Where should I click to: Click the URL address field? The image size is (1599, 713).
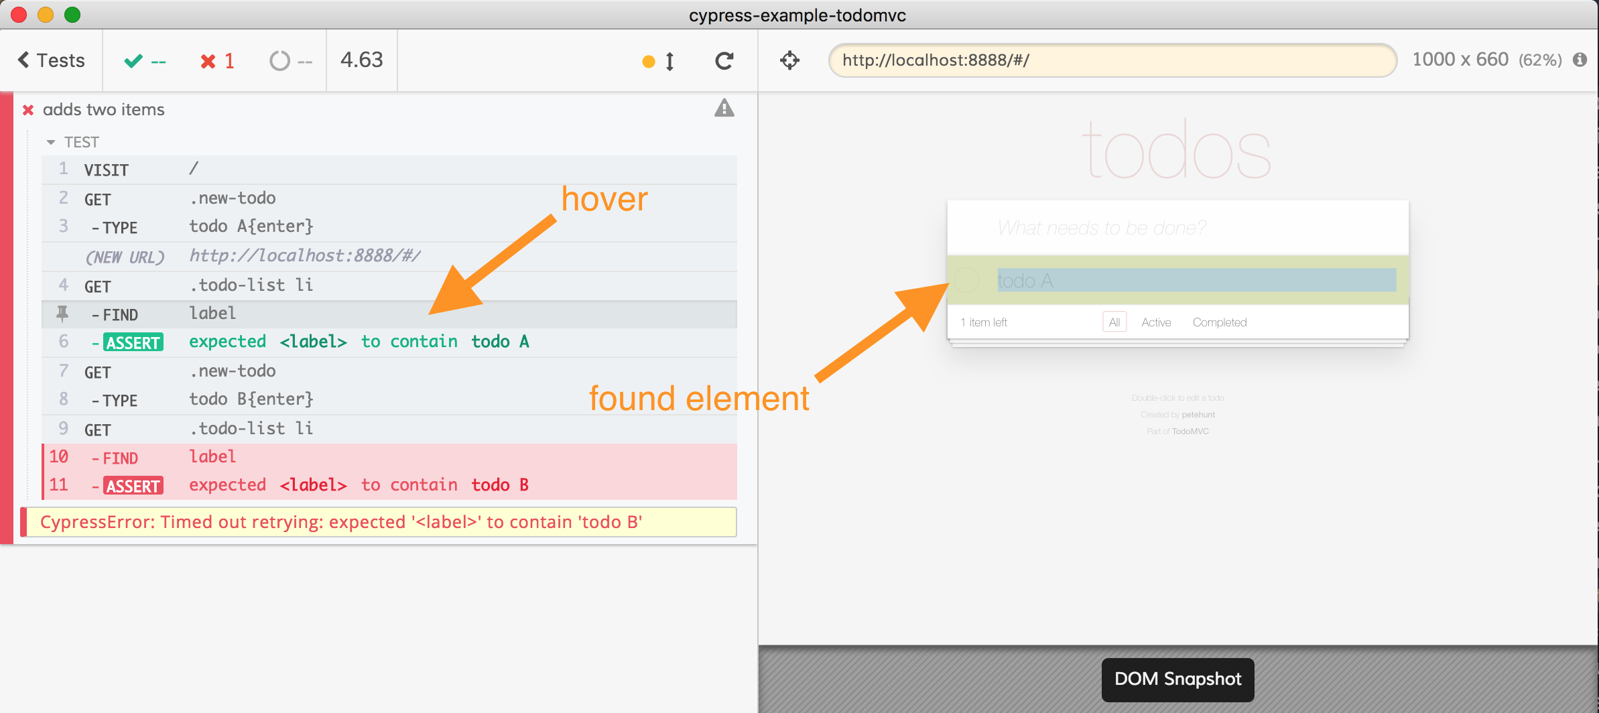click(x=1112, y=60)
